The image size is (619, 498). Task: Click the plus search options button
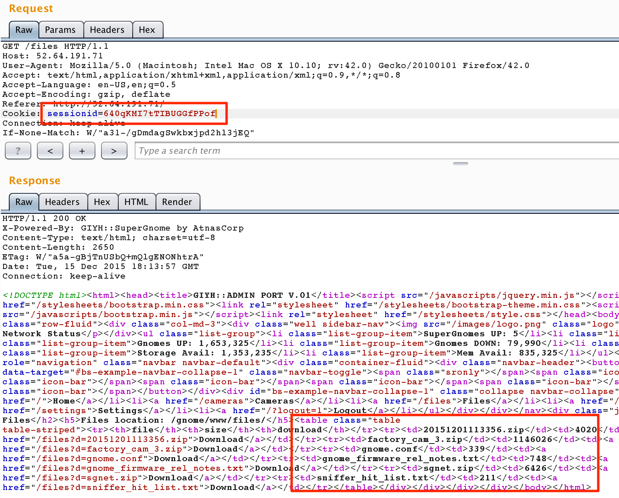tap(82, 151)
